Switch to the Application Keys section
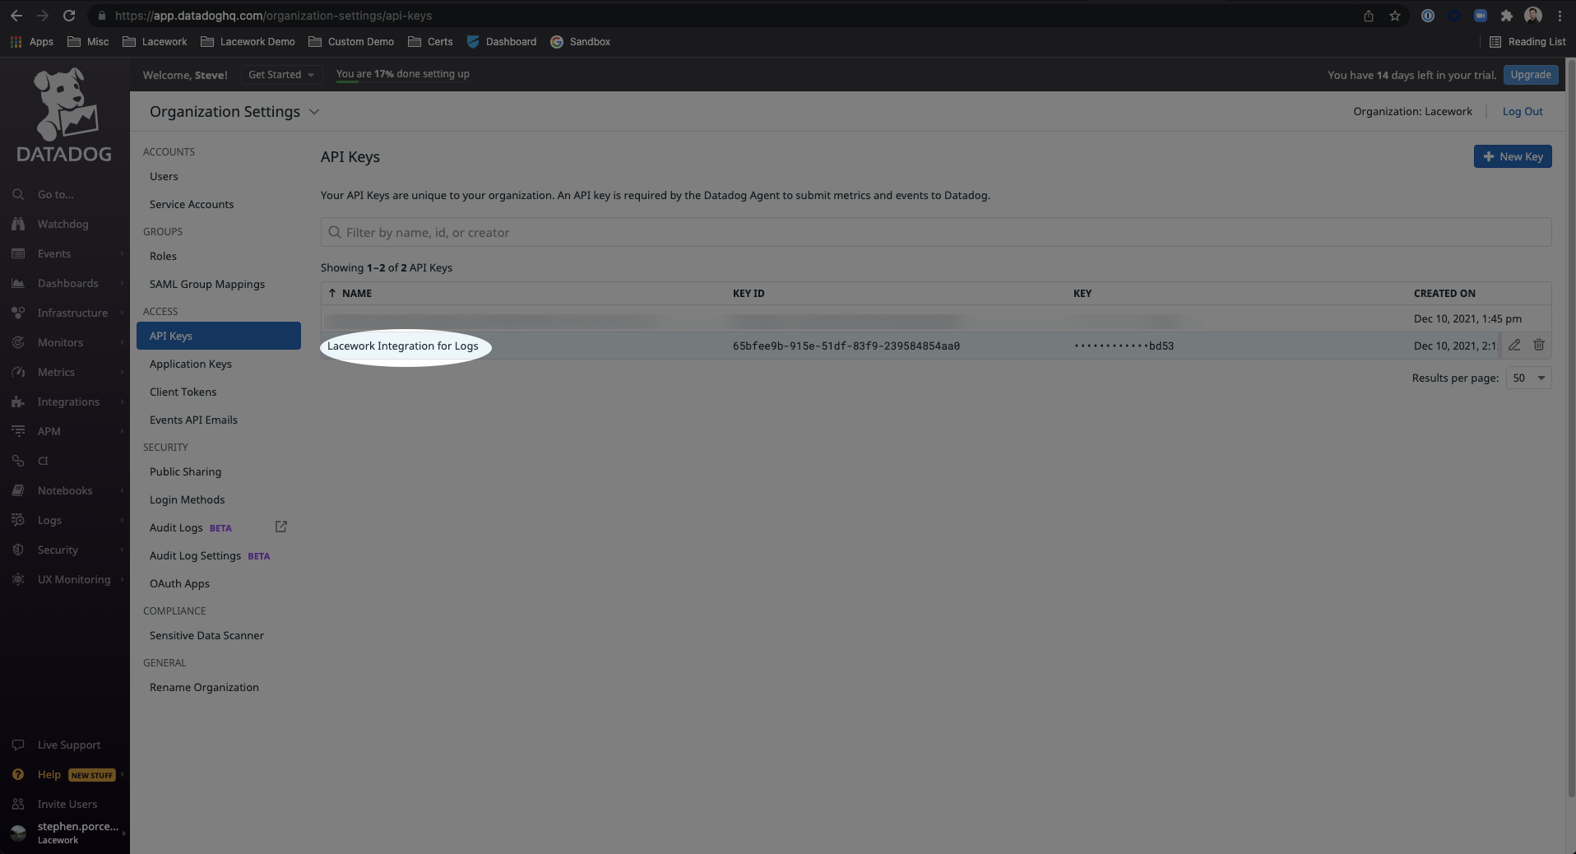 click(x=190, y=364)
